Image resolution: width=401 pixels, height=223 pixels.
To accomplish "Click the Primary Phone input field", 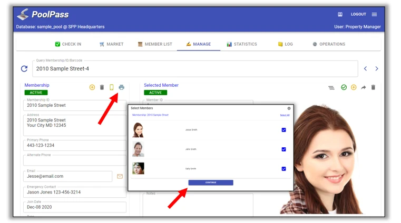I will click(x=74, y=146).
